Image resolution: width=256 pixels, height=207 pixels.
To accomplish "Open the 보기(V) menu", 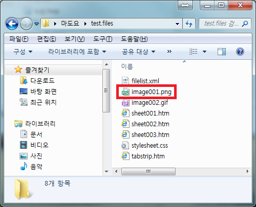I will pos(74,39).
